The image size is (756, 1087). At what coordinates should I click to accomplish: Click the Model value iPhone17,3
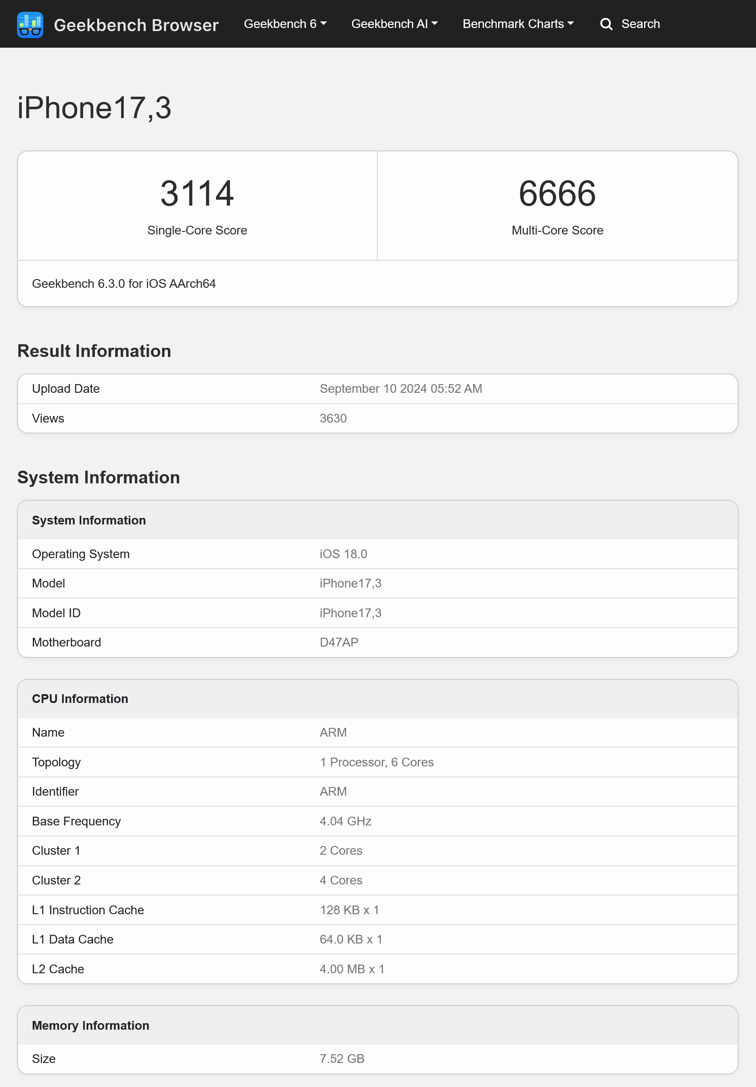click(350, 583)
